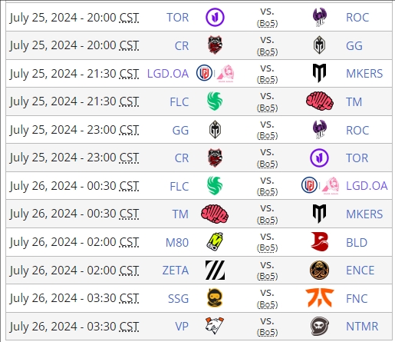Click the M80 spray can logo
This screenshot has height=342, width=395.
(x=215, y=242)
